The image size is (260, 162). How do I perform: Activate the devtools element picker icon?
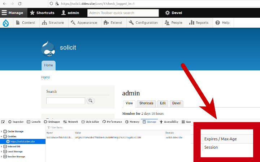point(3,122)
